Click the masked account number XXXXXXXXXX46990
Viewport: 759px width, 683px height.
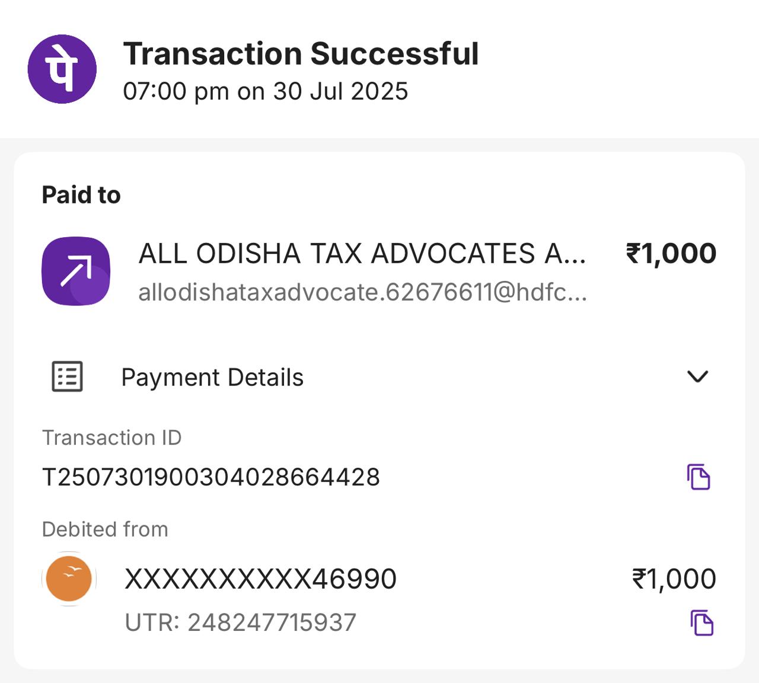point(260,579)
